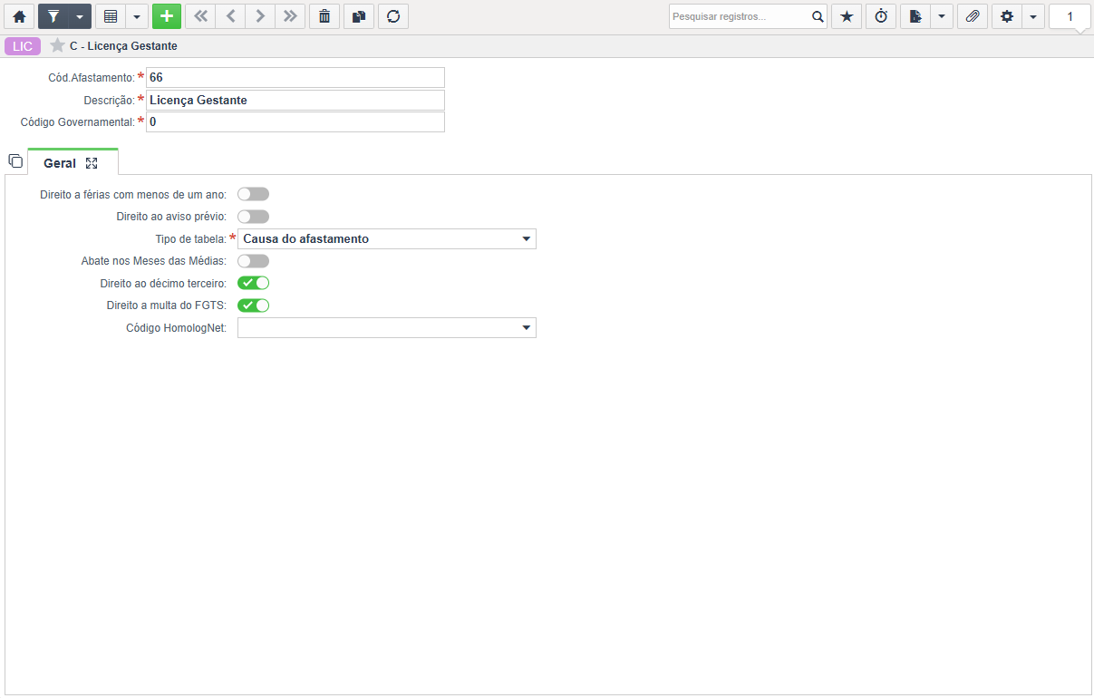Open the stopwatch timer icon
1094x698 pixels.
coord(881,16)
